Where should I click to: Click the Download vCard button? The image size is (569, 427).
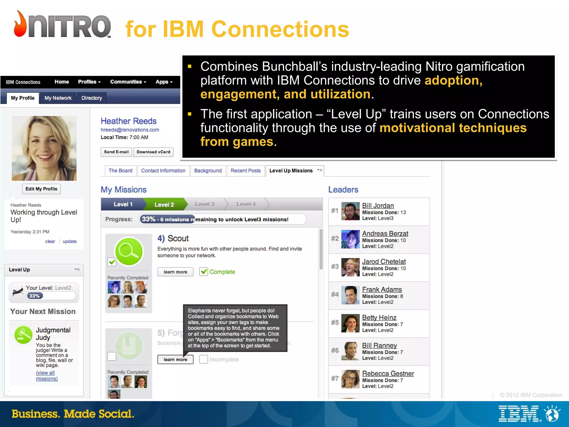(153, 152)
